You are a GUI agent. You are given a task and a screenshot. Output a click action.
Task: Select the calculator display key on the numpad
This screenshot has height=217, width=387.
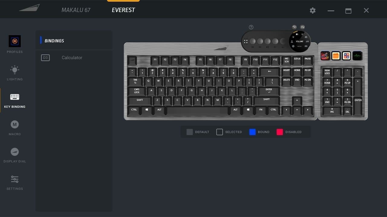[x=346, y=56]
